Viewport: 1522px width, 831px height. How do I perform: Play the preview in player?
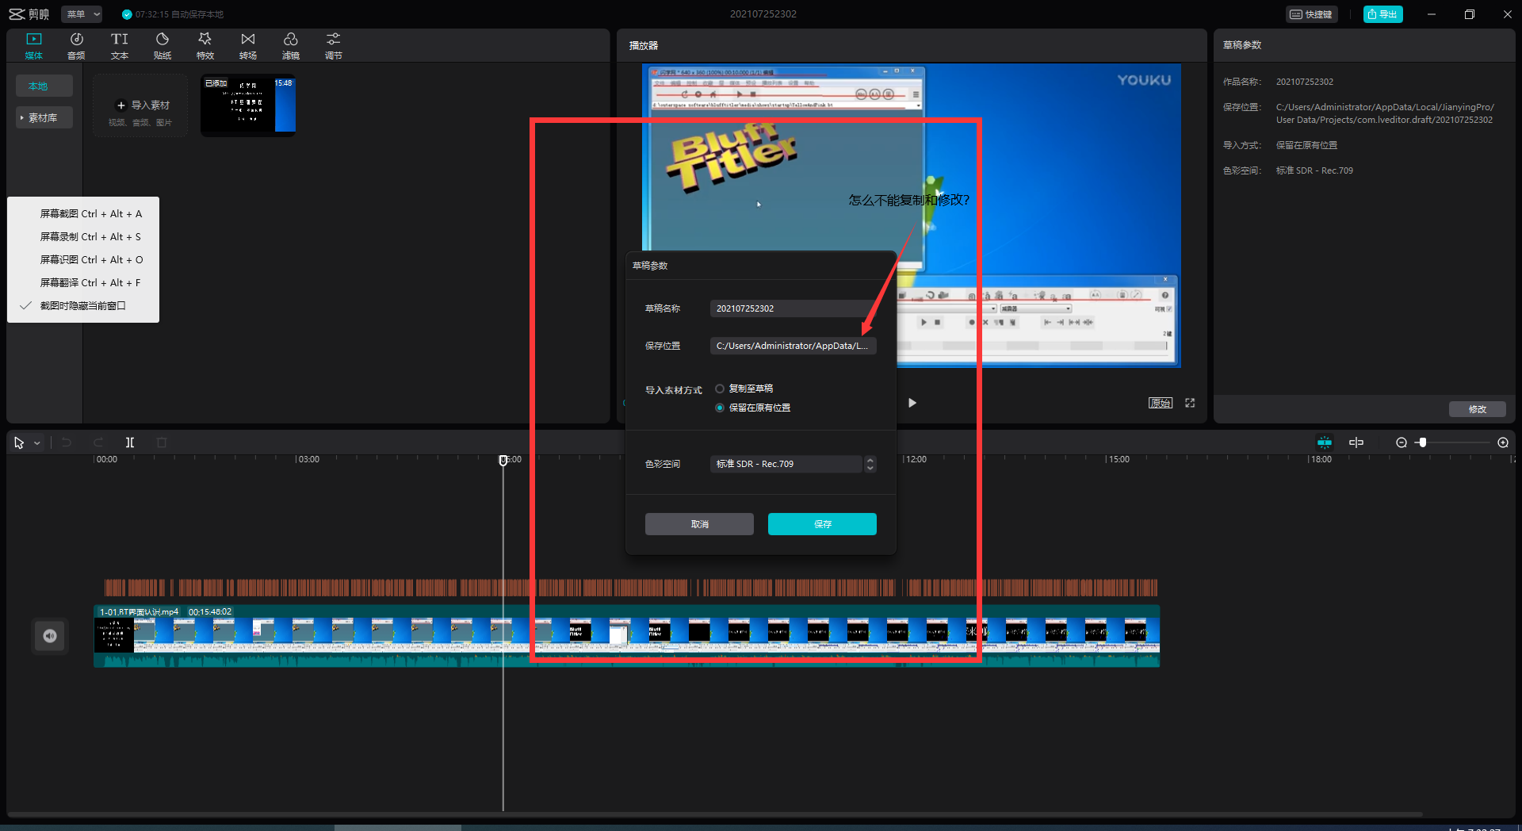[x=912, y=403]
